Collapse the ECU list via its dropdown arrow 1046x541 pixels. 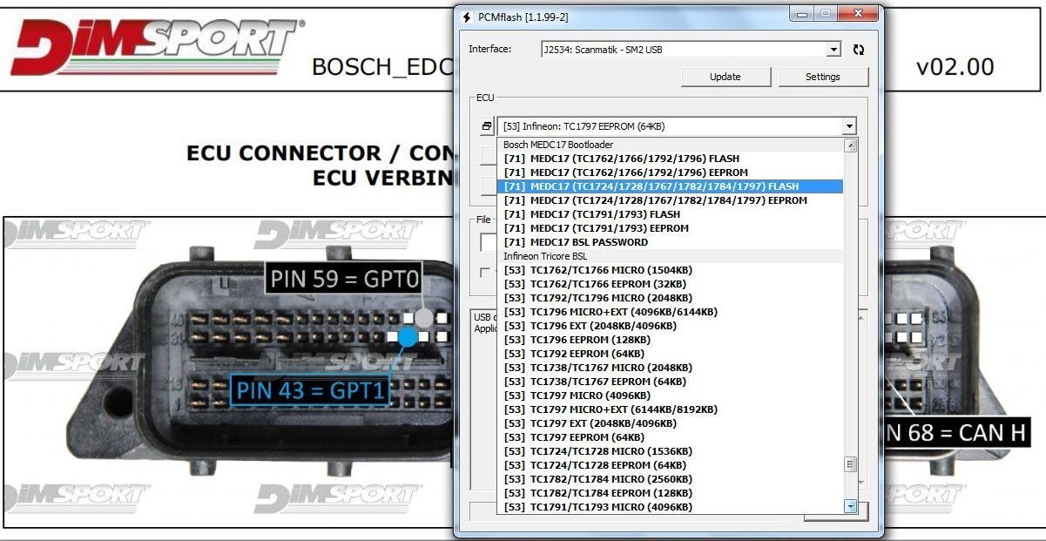(x=851, y=125)
